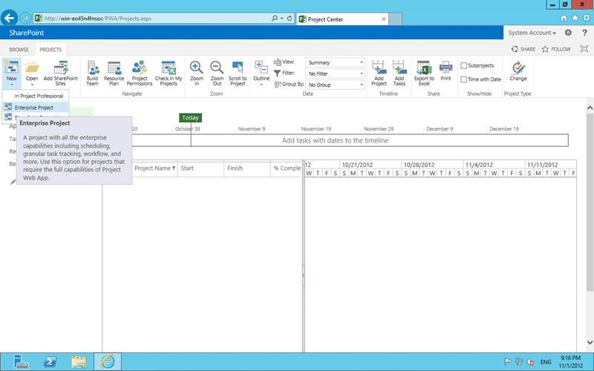The height and width of the screenshot is (371, 594).
Task: Click the Start column header
Action: click(x=200, y=168)
